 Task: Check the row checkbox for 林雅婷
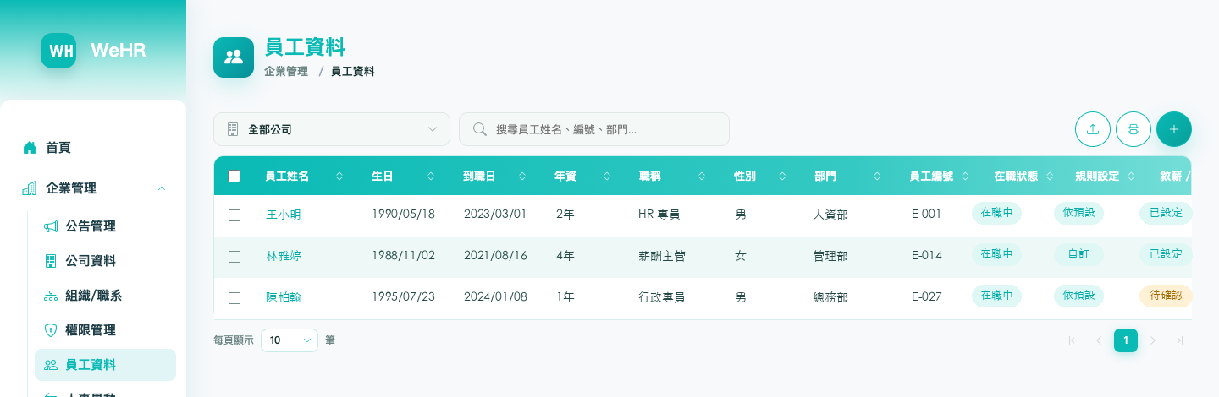(234, 256)
